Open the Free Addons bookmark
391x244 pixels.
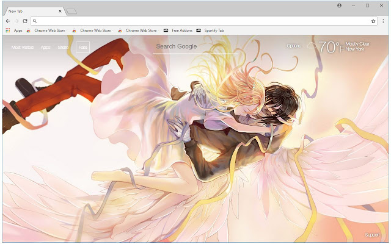178,30
